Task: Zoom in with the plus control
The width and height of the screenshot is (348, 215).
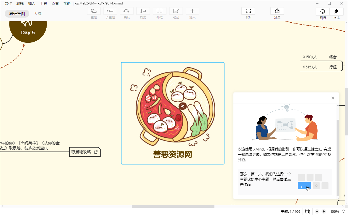Action: click(324, 212)
